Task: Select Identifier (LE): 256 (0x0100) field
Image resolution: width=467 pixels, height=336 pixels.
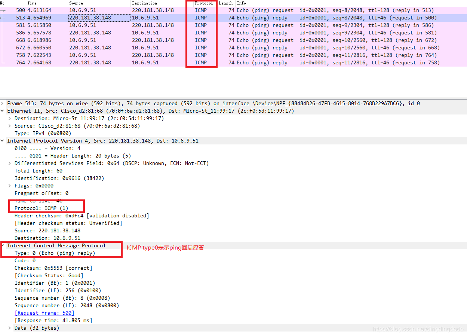Action: pos(58,290)
